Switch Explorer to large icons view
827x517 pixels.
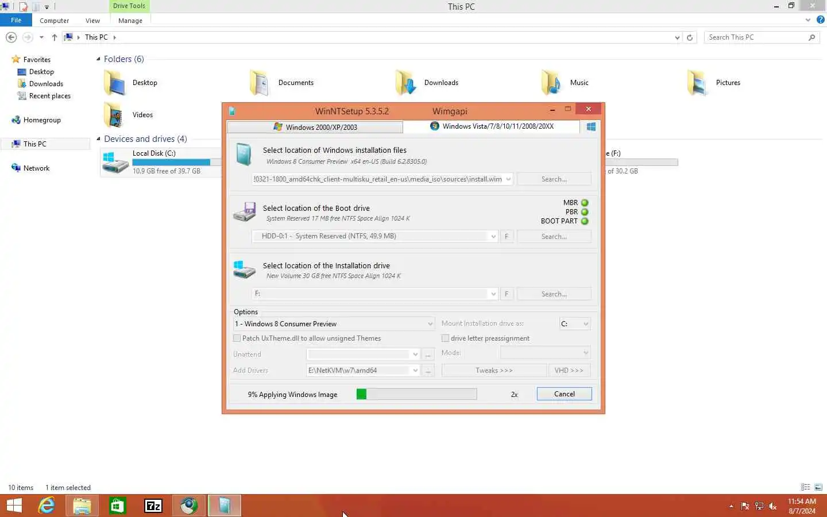pos(818,487)
